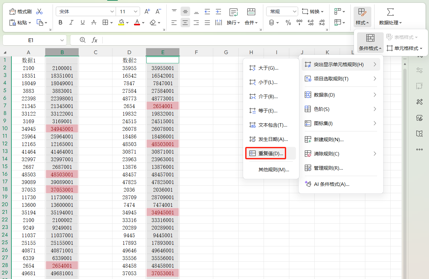Toggle bold formatting with the B button
Viewport: 429px width, 279px height.
pos(60,22)
